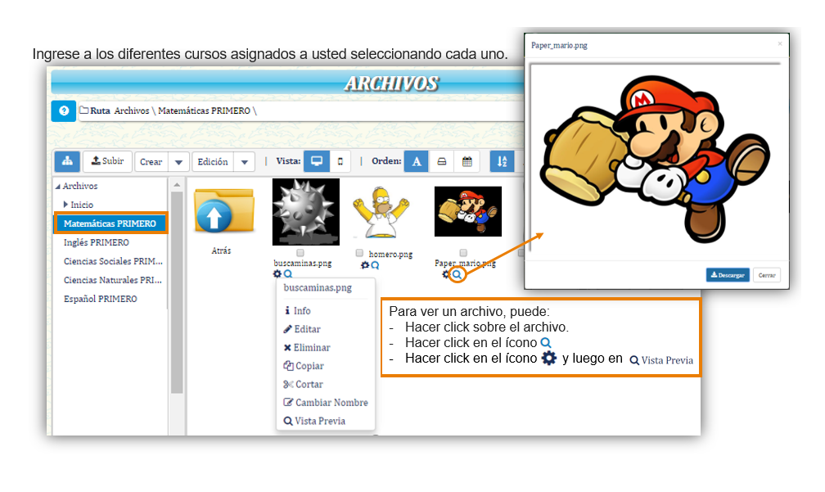Sort by name using the A icon
This screenshot has width=825, height=492.
click(416, 161)
